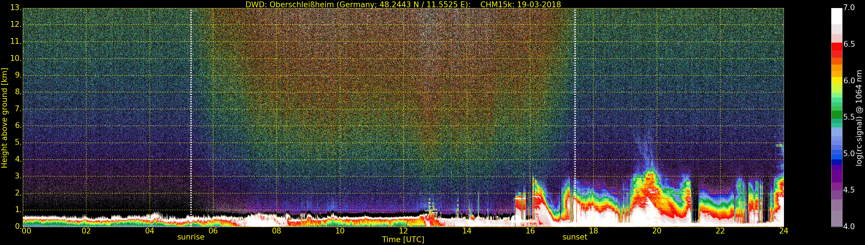This screenshot has height=245, width=865.
Task: Click the '08' time tick label
Action: (276, 231)
